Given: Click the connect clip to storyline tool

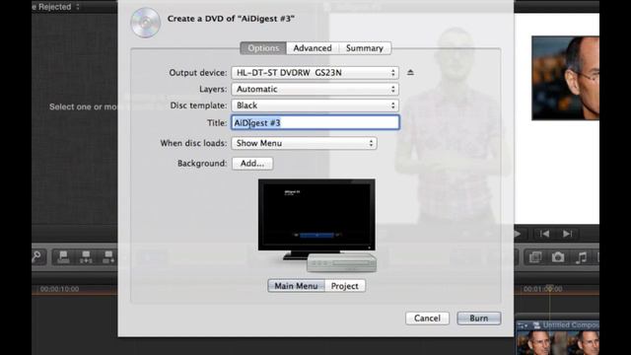Looking at the screenshot, I should click(63, 256).
